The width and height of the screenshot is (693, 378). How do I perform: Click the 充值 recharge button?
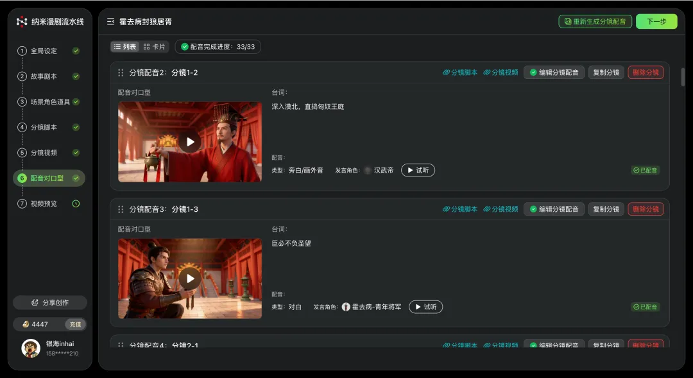tap(75, 324)
